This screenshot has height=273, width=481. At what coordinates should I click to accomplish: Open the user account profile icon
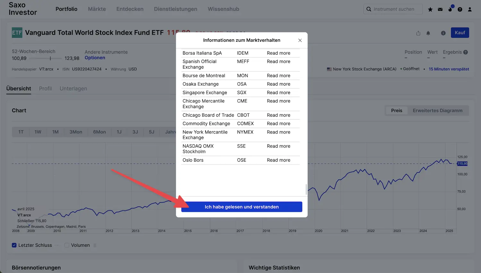pyautogui.click(x=470, y=10)
